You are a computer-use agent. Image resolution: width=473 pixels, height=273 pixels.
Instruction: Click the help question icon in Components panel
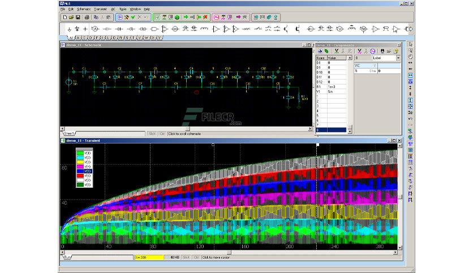coord(396,51)
